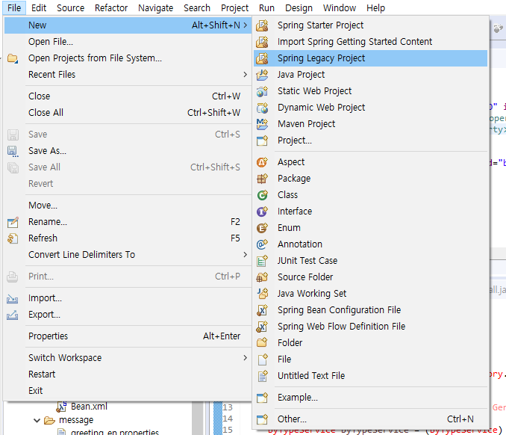Click the Aspect icon in New submenu
Image resolution: width=506 pixels, height=435 pixels.
coord(262,162)
